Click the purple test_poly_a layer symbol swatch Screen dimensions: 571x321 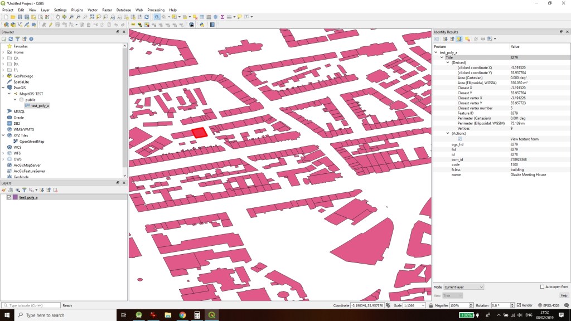tap(15, 197)
